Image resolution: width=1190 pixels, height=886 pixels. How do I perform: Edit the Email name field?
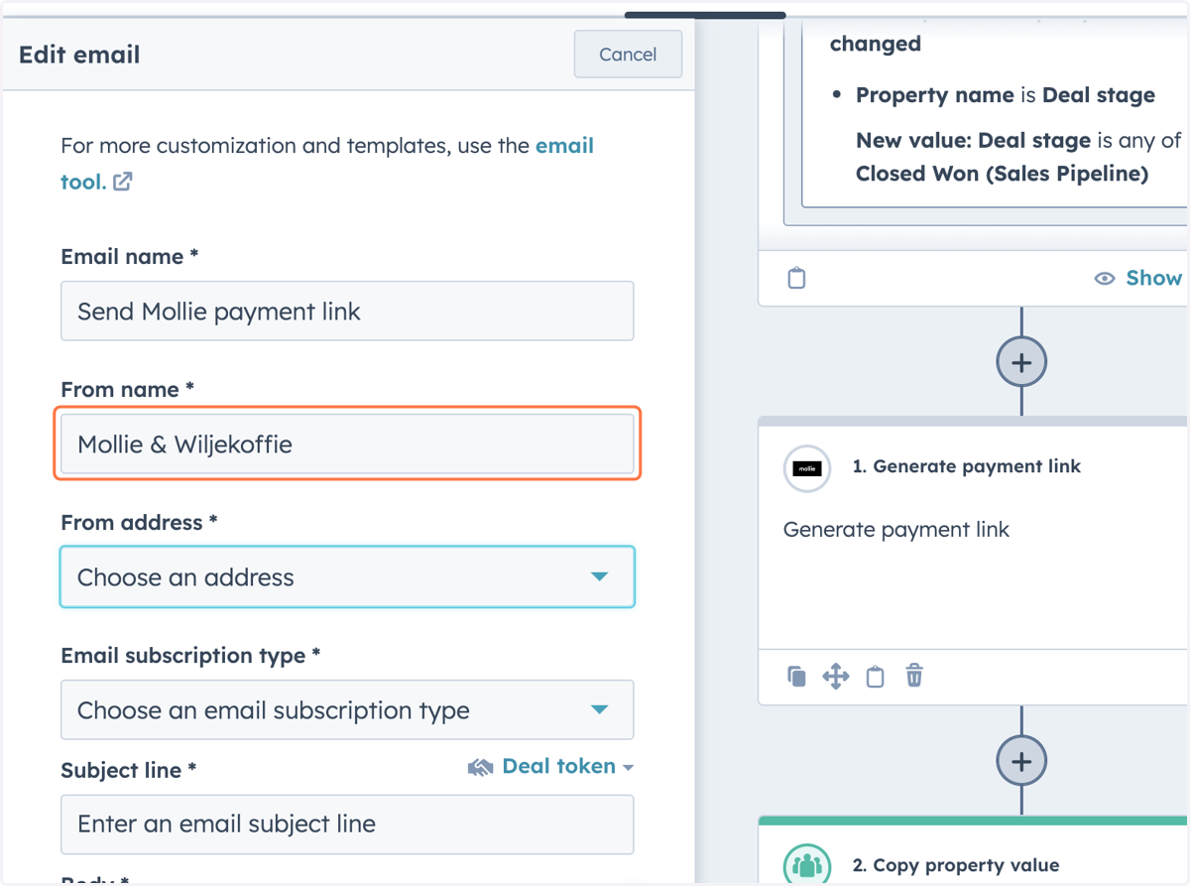[x=347, y=312]
